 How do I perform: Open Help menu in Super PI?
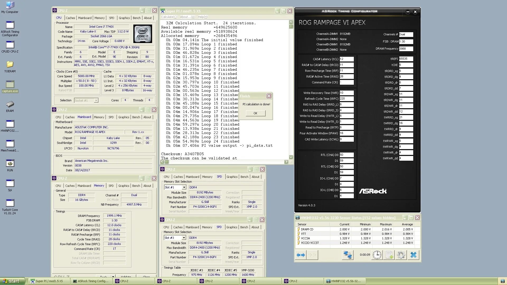tap(203, 17)
